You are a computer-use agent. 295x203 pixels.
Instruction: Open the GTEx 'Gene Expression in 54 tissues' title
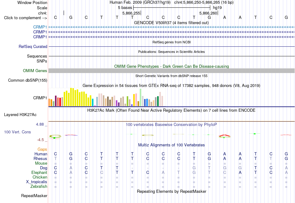[x=171, y=86]
